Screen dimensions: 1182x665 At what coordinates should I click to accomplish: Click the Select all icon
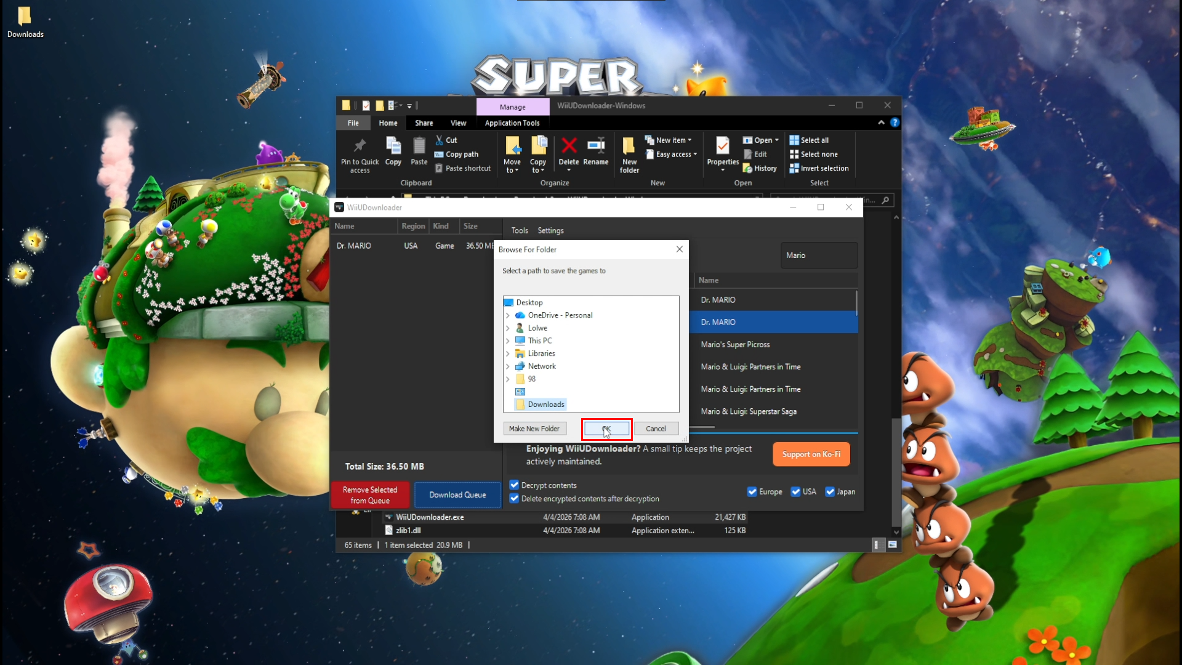pos(795,140)
